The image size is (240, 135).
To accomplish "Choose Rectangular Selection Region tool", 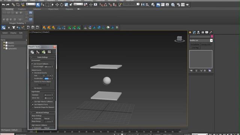I will 47,4.
